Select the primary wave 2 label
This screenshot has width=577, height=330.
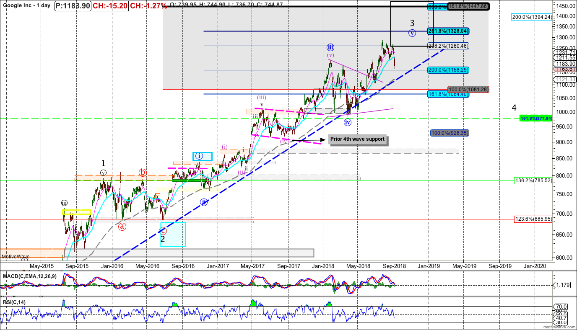163,239
